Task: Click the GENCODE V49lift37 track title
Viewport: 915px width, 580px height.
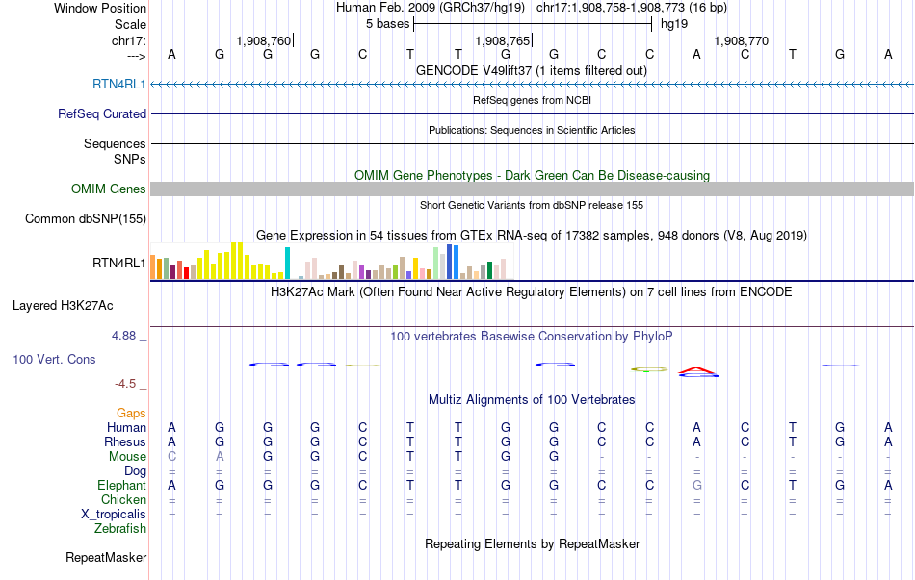Action: (532, 70)
